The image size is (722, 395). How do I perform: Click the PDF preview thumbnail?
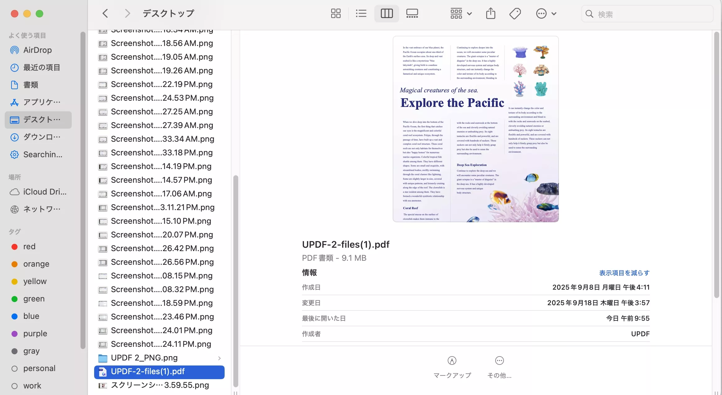click(475, 129)
